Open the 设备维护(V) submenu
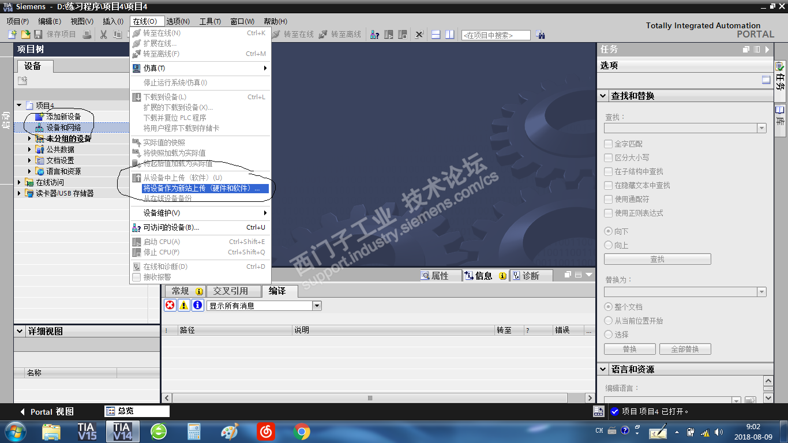This screenshot has height=443, width=788. [200, 213]
